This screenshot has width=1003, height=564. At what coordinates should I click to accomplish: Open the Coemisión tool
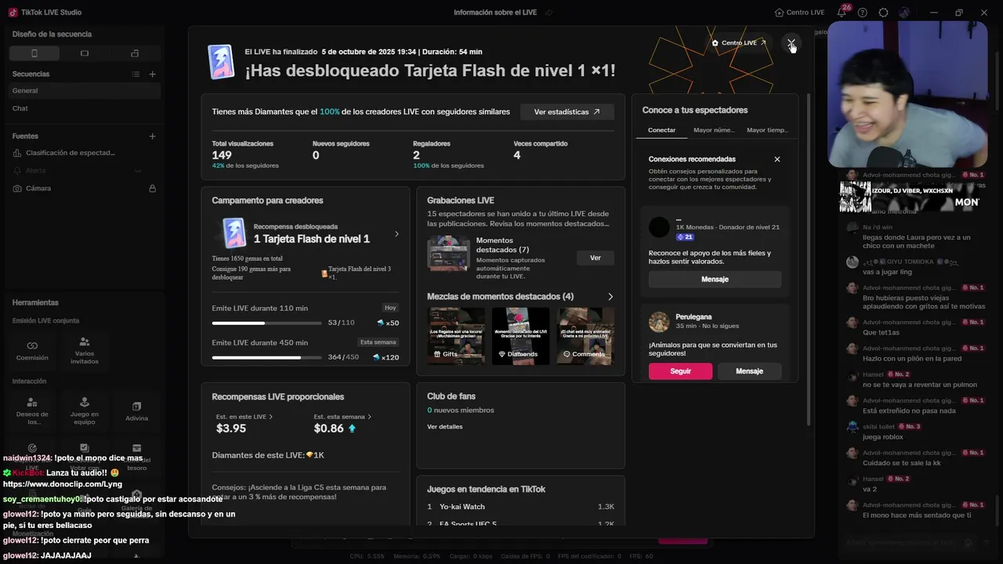pos(32,350)
